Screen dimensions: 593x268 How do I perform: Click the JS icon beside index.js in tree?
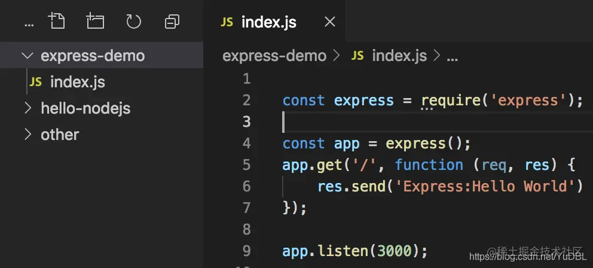[35, 82]
